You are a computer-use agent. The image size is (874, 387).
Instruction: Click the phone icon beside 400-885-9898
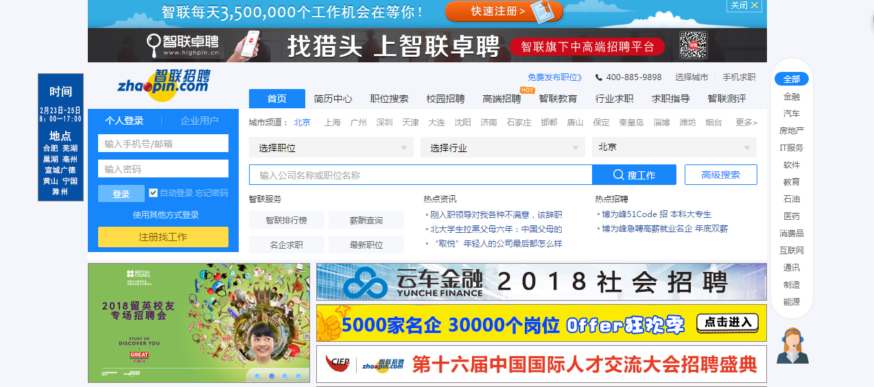tap(599, 77)
